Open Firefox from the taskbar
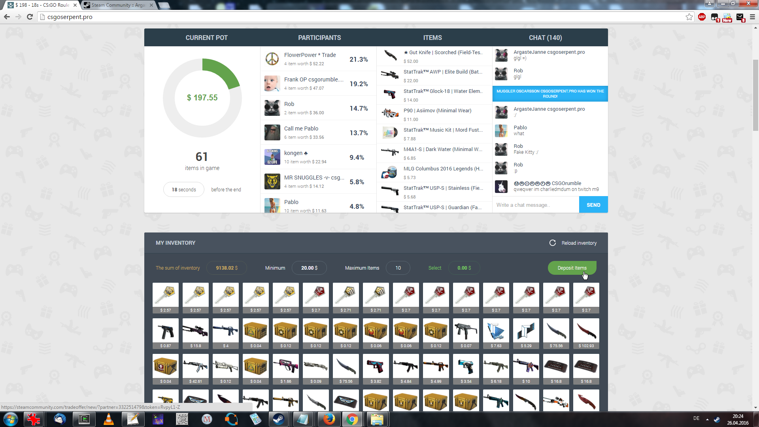The height and width of the screenshot is (427, 759). tap(329, 419)
